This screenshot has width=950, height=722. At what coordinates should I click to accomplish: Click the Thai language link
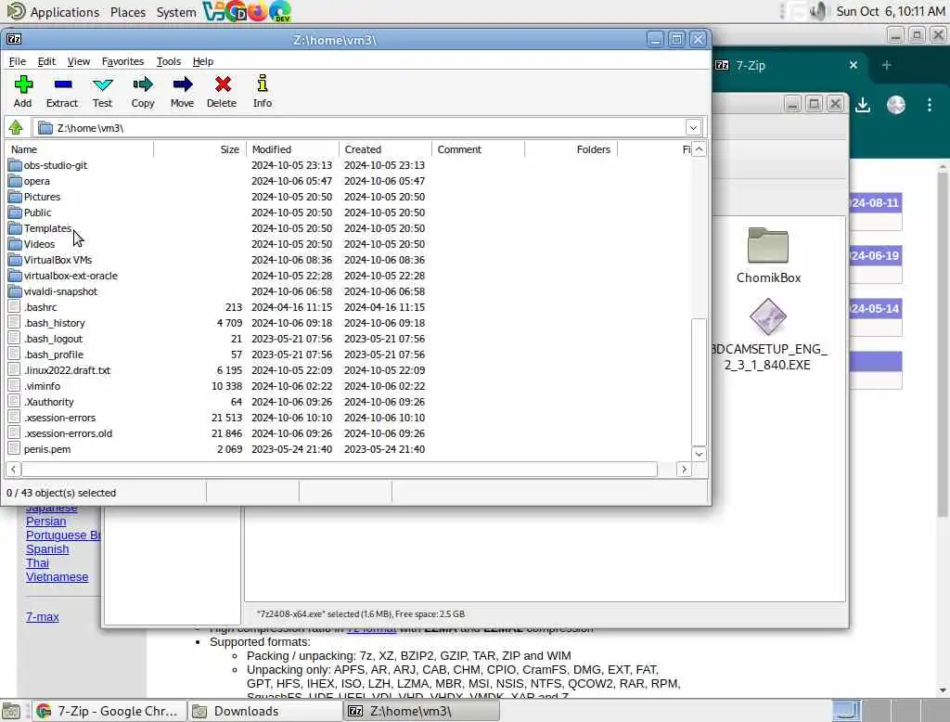click(x=37, y=563)
